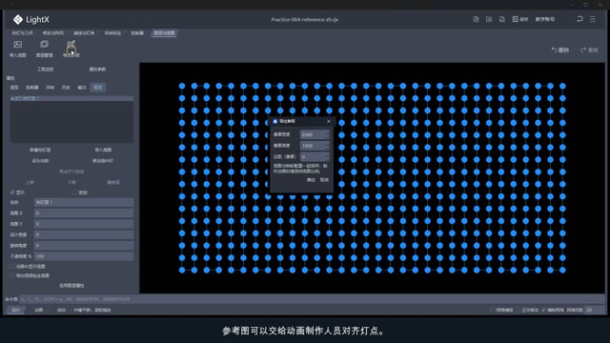The image size is (610, 343).
Task: Click the 移动选中灯 button
Action: [x=103, y=161]
